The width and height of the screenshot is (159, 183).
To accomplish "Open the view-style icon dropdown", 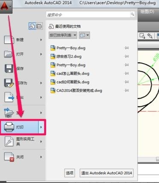I will (84, 35).
